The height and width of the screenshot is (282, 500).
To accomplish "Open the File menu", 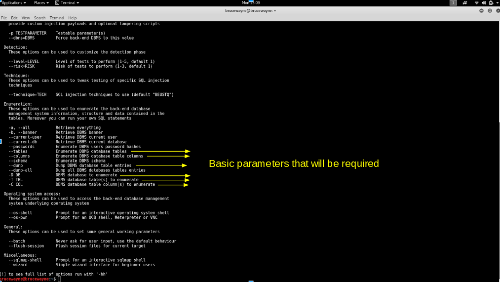I will [4, 18].
